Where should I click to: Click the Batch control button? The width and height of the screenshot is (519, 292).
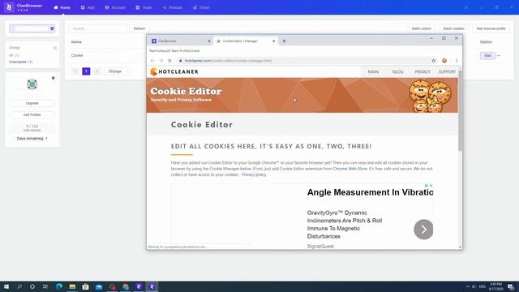coord(421,28)
